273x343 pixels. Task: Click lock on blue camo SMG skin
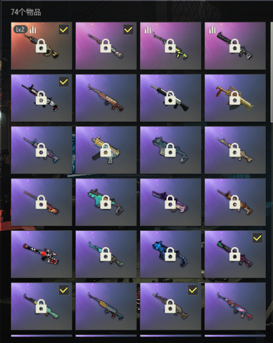(170, 150)
